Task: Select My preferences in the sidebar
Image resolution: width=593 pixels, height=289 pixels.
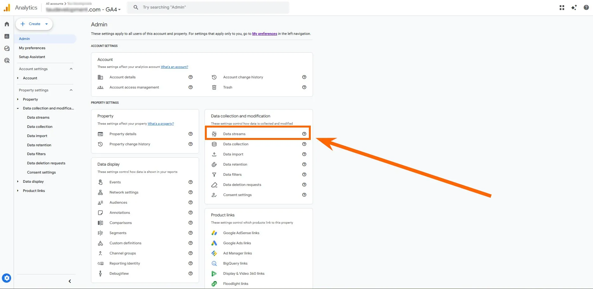Action: coord(32,48)
